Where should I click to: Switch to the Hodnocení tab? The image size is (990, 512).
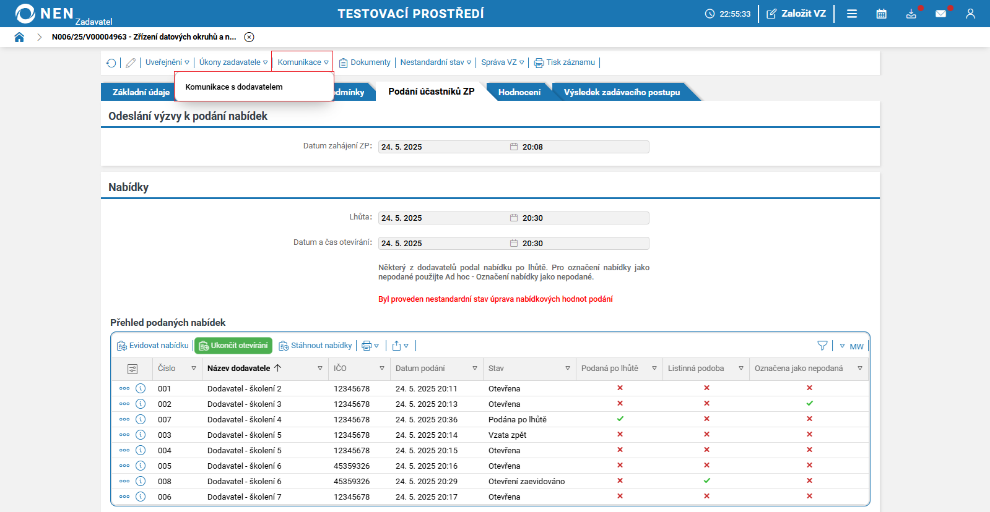(519, 92)
